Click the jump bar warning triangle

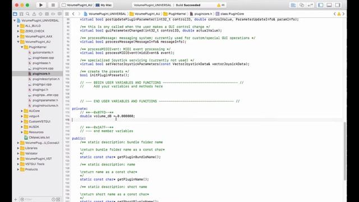click(339, 14)
